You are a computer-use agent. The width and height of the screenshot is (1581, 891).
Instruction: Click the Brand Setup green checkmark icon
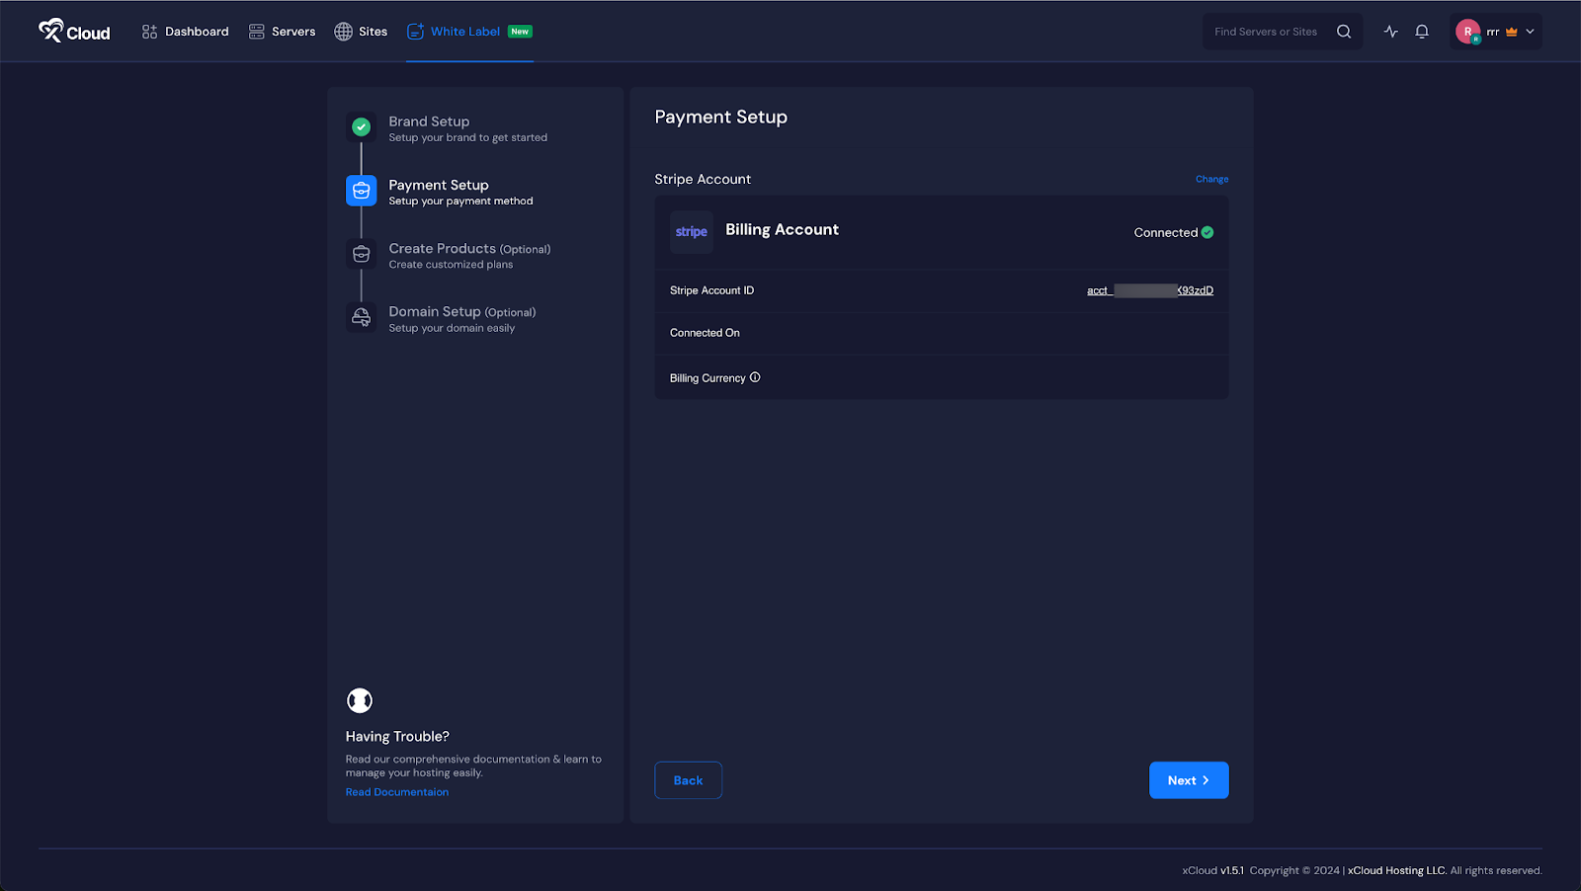coord(361,126)
